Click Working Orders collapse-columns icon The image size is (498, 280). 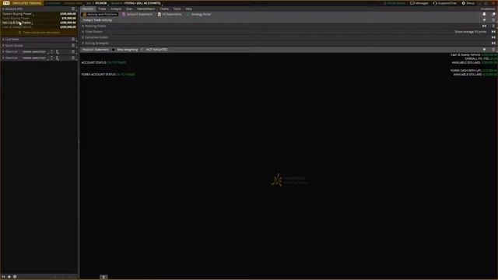pos(484,26)
